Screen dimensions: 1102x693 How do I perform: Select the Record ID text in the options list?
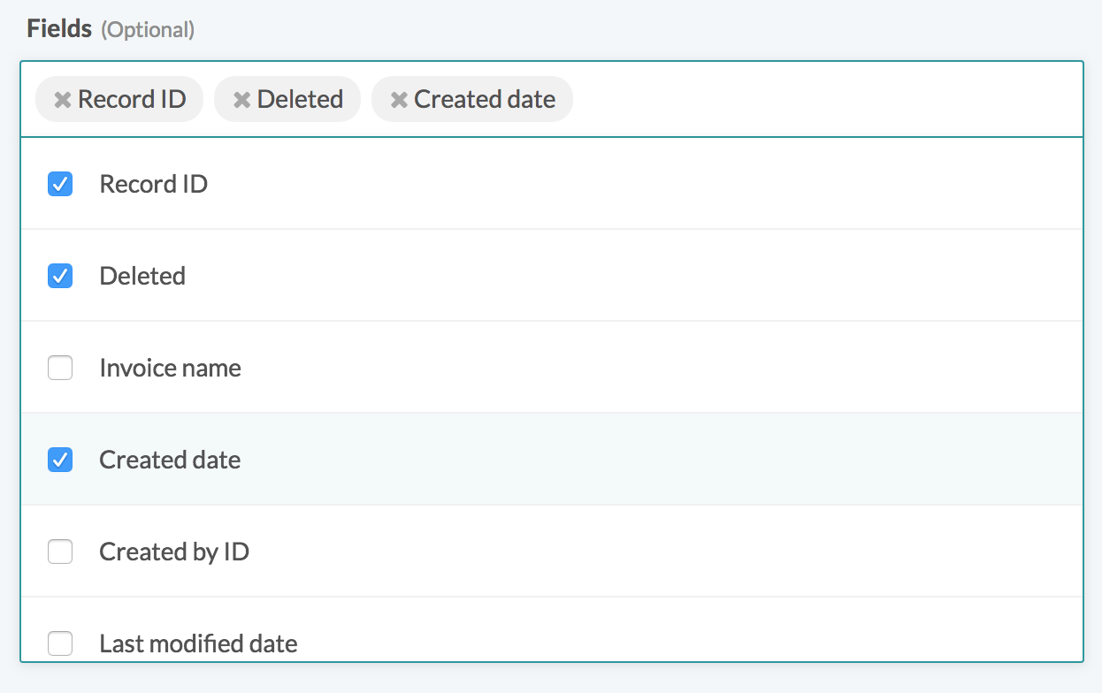153,184
